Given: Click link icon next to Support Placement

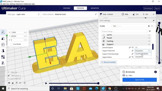Looking at the screenshot, I should 132,51.
